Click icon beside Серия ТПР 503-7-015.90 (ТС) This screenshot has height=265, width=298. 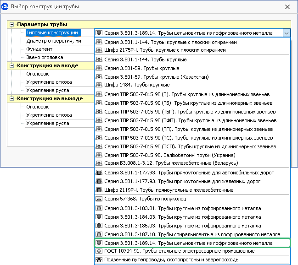click(99, 138)
